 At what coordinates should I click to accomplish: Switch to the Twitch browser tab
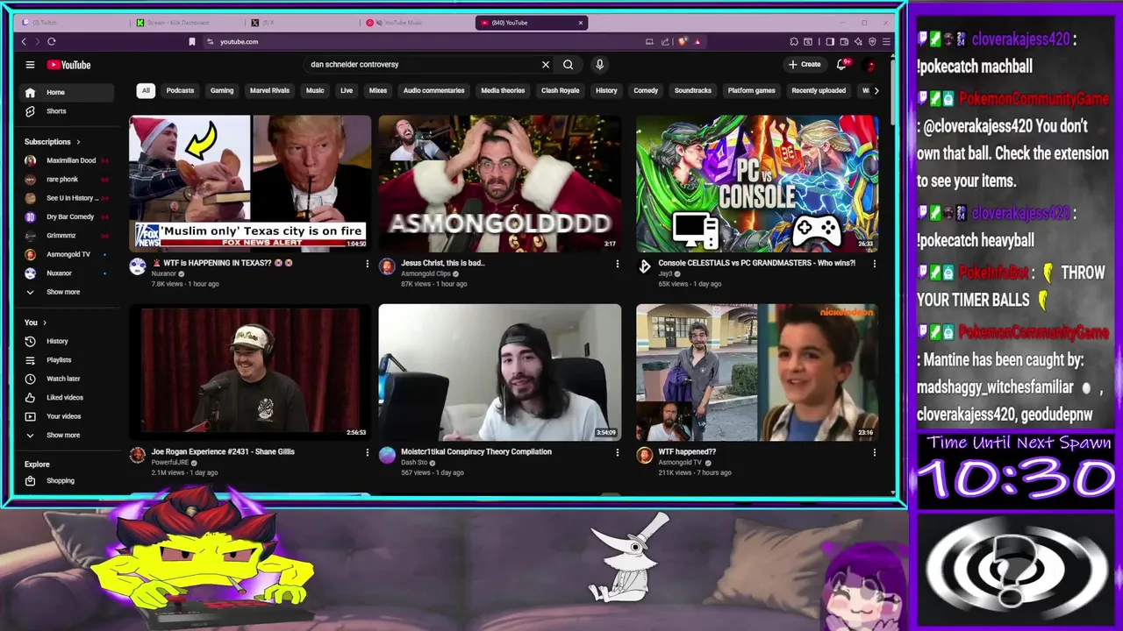[x=75, y=23]
